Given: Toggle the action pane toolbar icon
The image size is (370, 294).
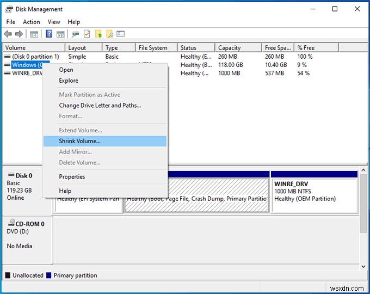Looking at the screenshot, I should [x=60, y=34].
